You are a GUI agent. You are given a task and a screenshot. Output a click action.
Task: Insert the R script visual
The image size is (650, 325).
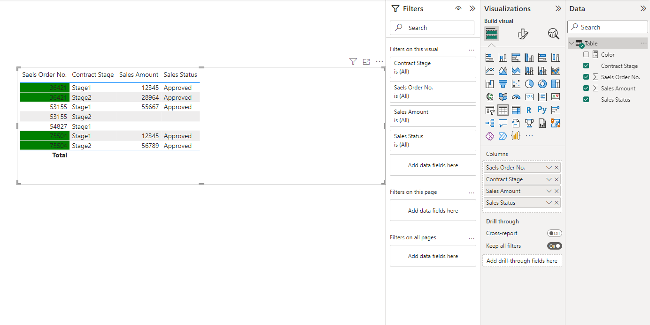point(529,111)
